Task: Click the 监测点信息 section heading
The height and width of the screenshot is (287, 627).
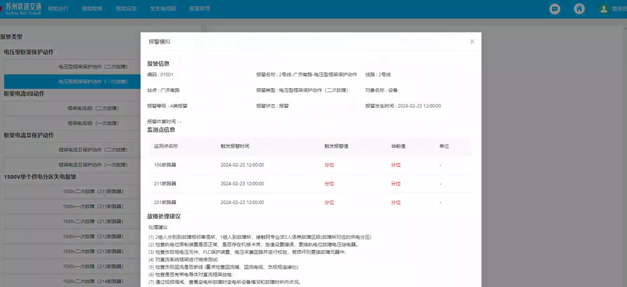Action: pos(161,130)
